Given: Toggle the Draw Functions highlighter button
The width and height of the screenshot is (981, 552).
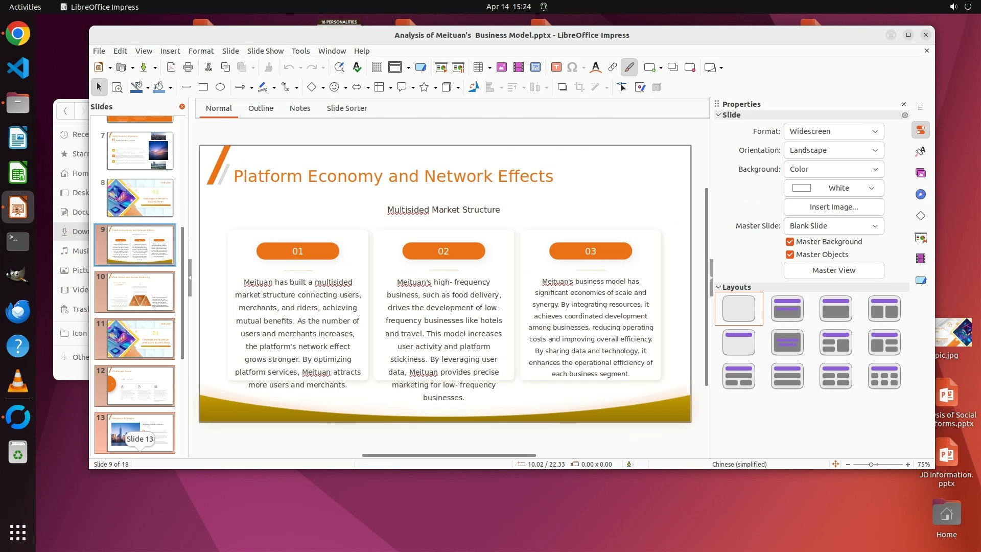Looking at the screenshot, I should point(629,67).
